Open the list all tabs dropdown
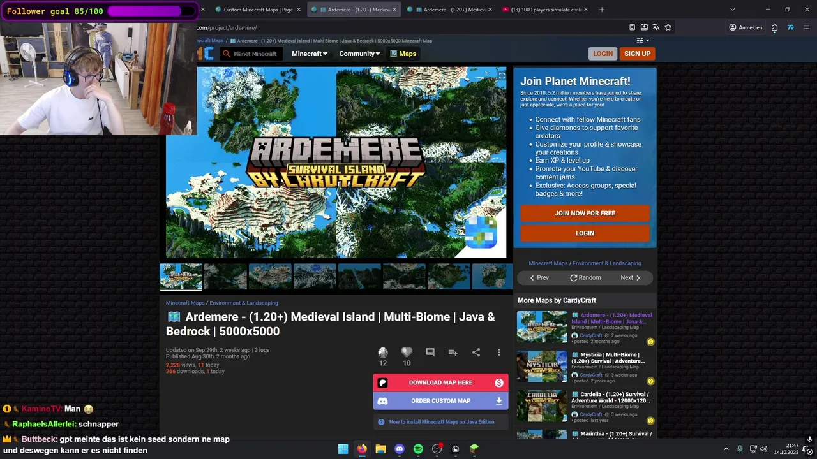The image size is (817, 459). coord(733,10)
